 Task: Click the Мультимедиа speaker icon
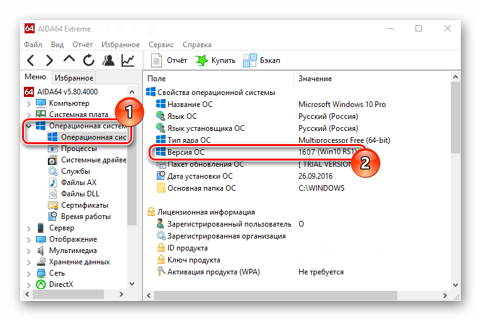point(40,251)
